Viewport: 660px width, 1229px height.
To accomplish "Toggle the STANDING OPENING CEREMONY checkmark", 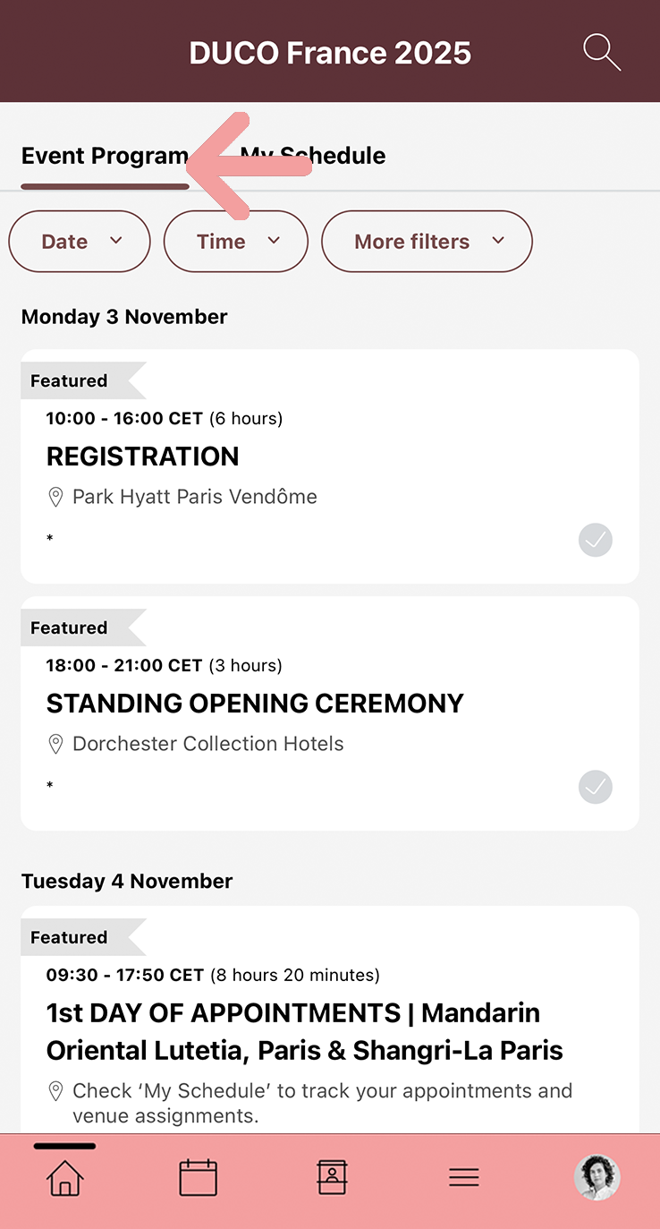I will pos(595,787).
